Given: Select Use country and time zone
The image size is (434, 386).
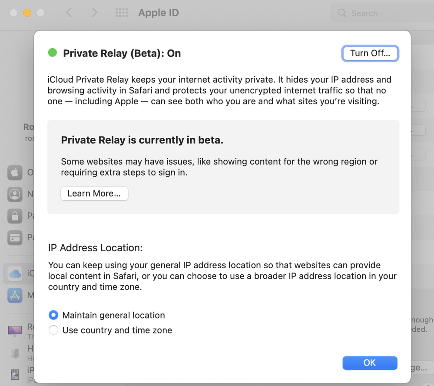Looking at the screenshot, I should click(53, 330).
